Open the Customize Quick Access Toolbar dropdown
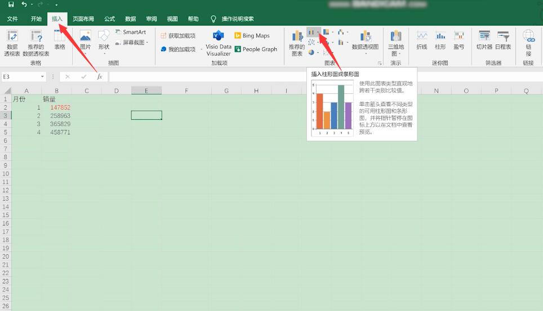Image resolution: width=543 pixels, height=311 pixels. click(x=56, y=5)
